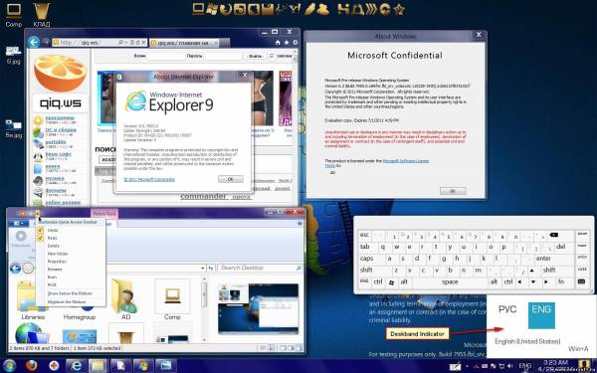Click the touch keyboard icon in taskbar
This screenshot has height=373, width=597.
[x=455, y=366]
